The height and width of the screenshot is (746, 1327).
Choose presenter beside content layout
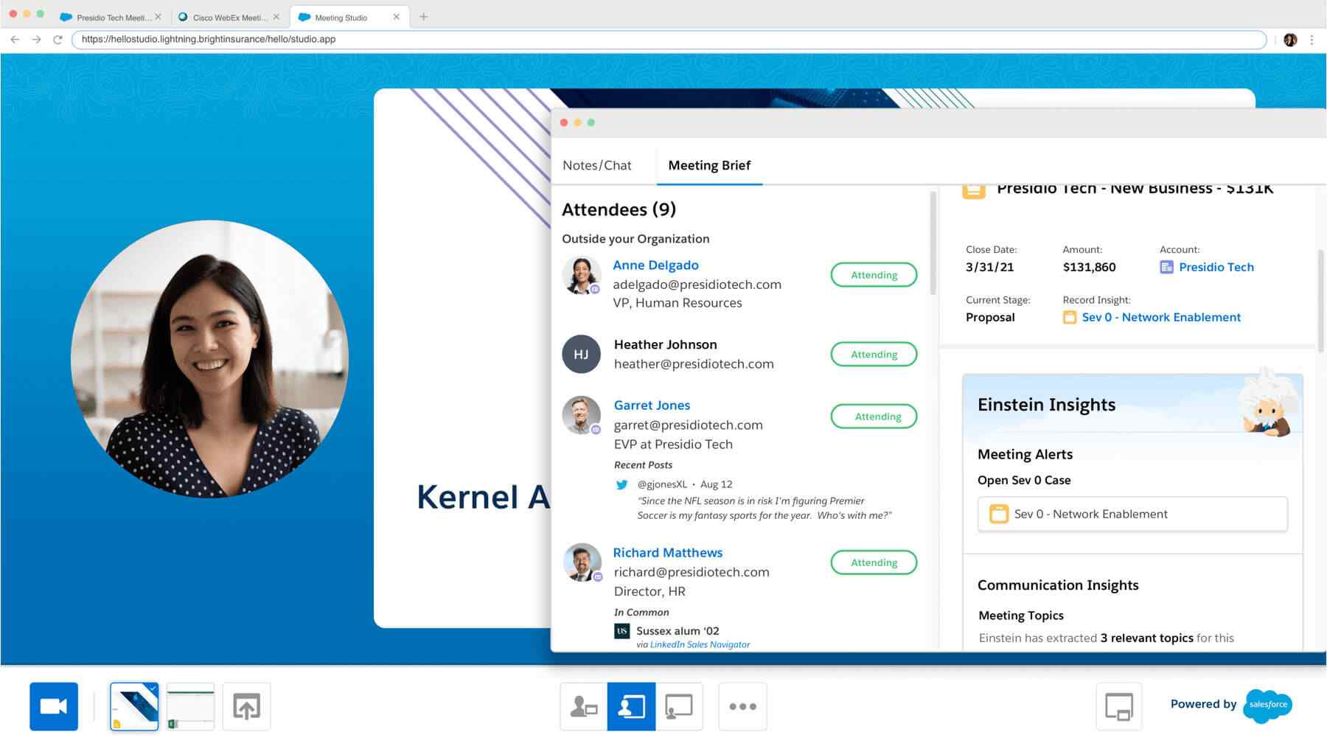(x=583, y=706)
